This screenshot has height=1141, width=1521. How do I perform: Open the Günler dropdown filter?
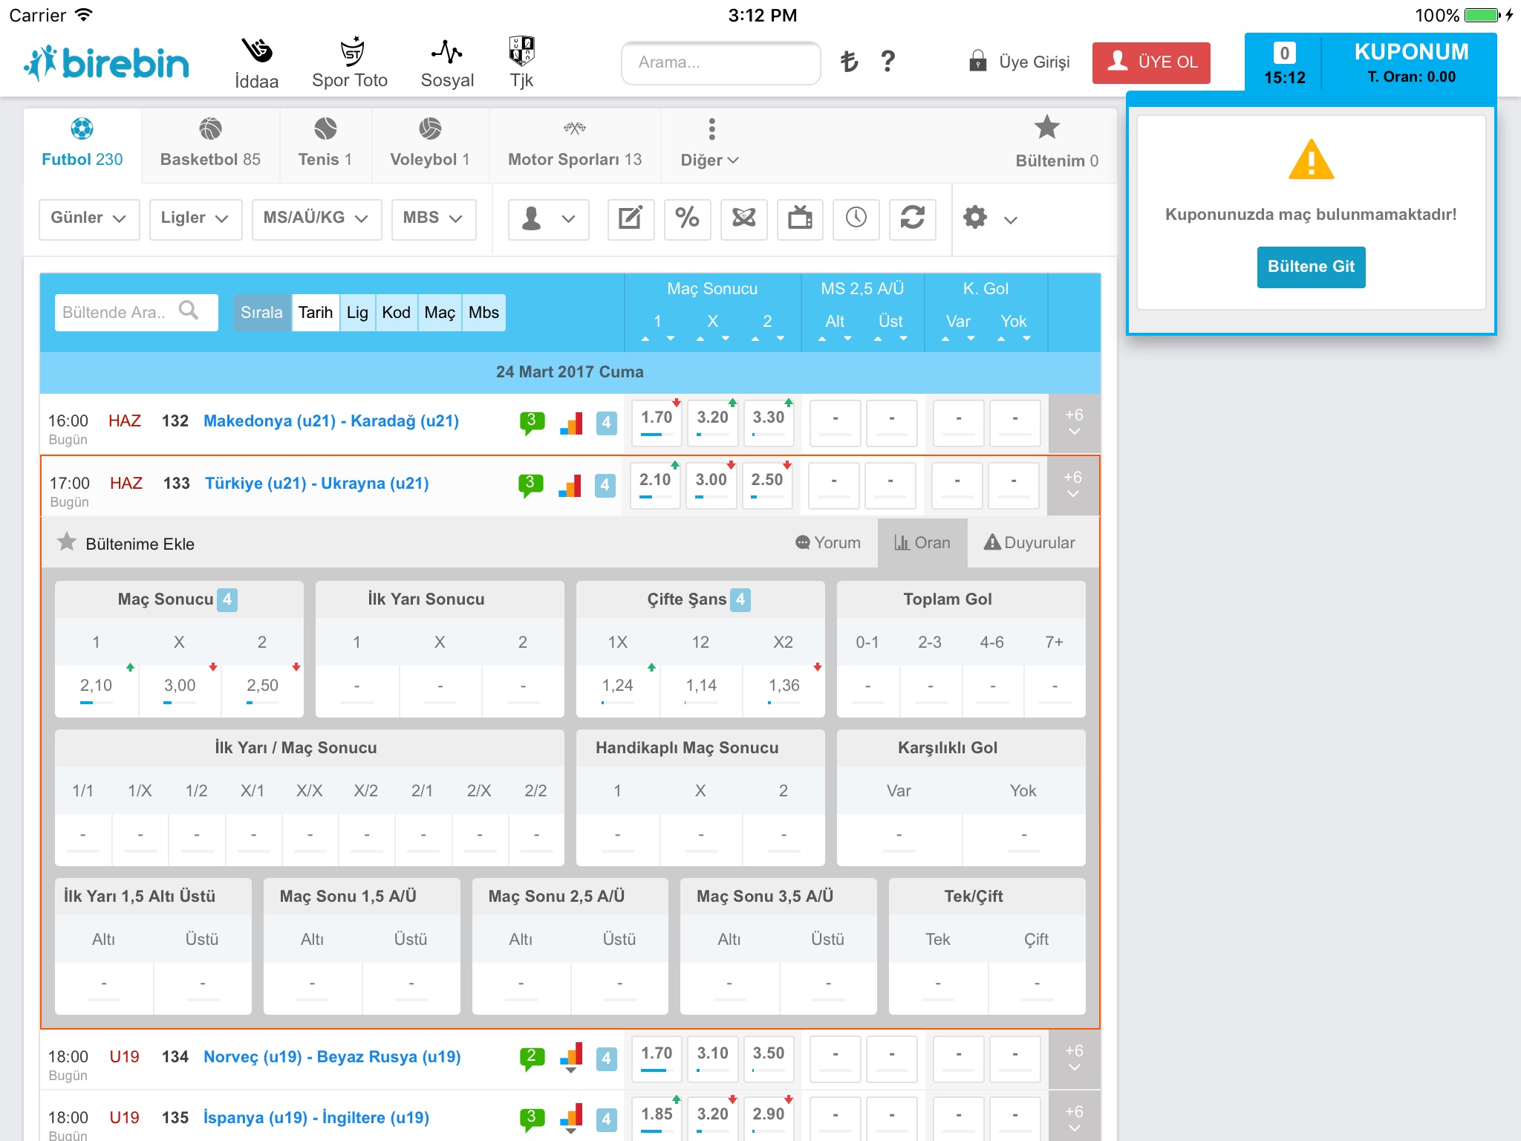pos(88,218)
